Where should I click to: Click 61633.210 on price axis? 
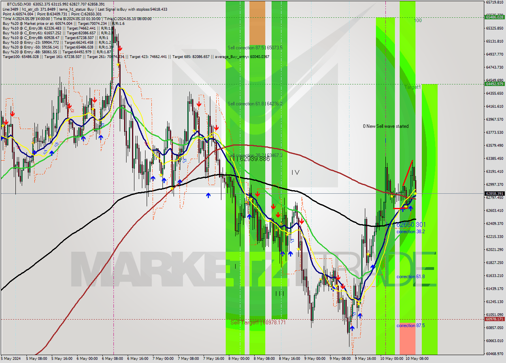pyautogui.click(x=494, y=275)
